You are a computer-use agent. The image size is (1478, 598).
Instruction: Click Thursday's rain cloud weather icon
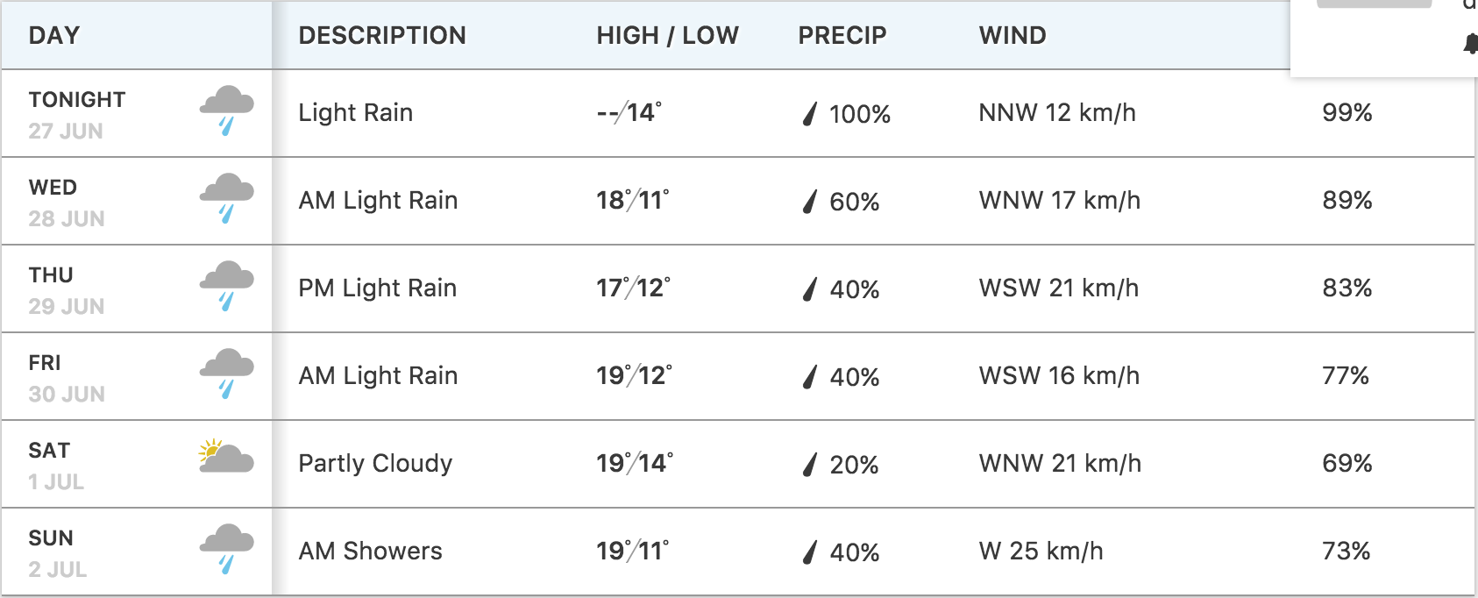(226, 286)
